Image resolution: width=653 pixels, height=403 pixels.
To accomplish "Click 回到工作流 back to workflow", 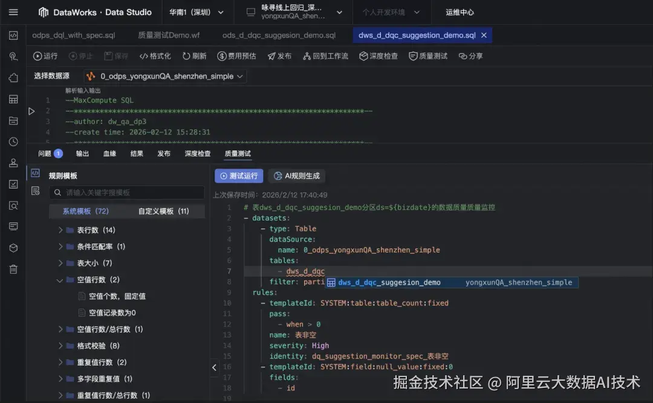I will pos(326,56).
